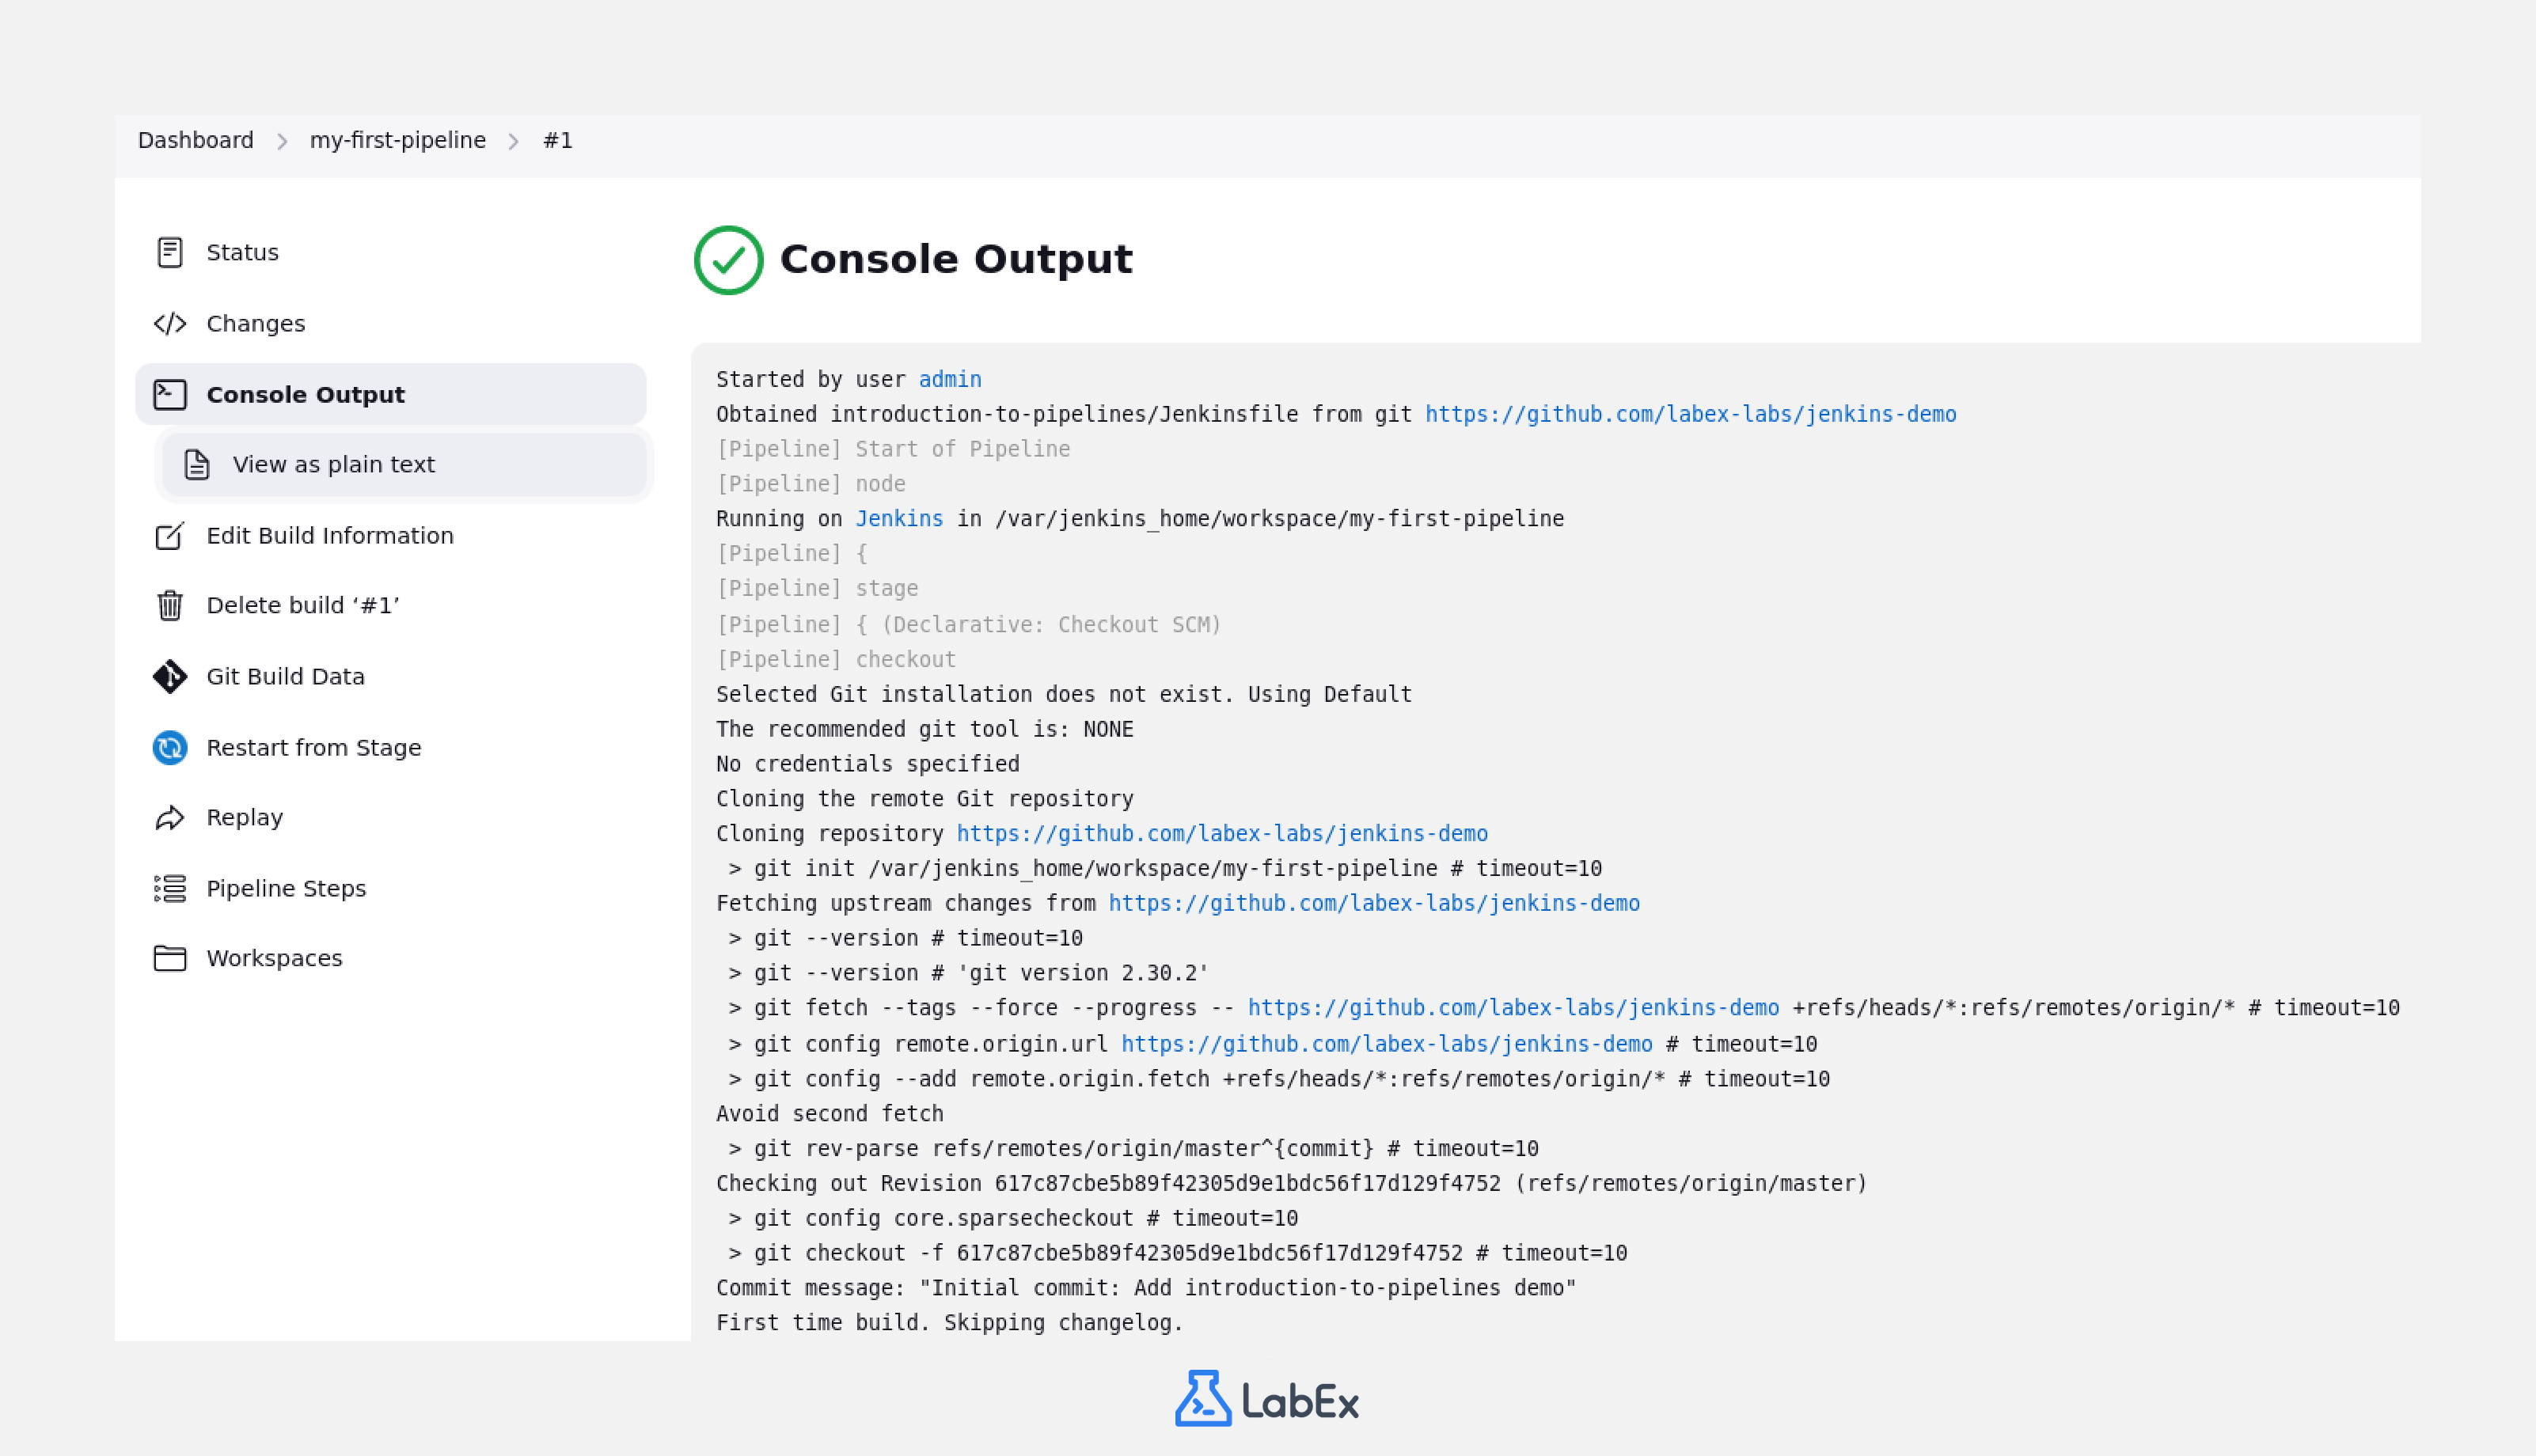
Task: Navigate to the Dashboard breadcrumb
Action: [196, 140]
